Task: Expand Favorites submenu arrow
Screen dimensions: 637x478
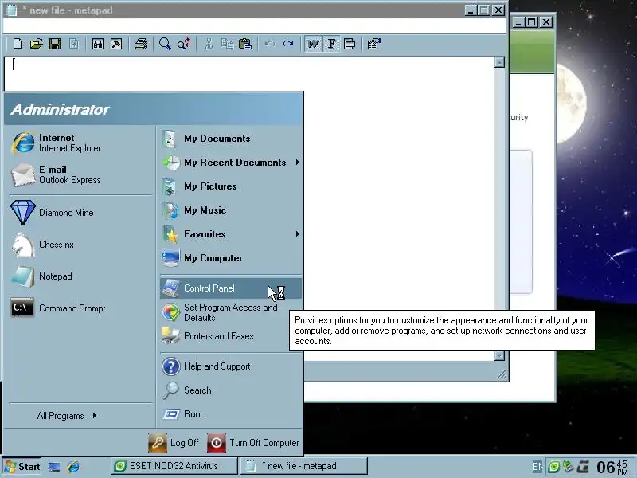Action: (x=297, y=234)
